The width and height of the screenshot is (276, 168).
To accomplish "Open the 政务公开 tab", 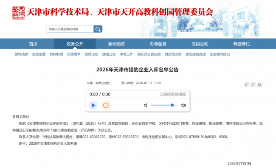I will (75, 44).
